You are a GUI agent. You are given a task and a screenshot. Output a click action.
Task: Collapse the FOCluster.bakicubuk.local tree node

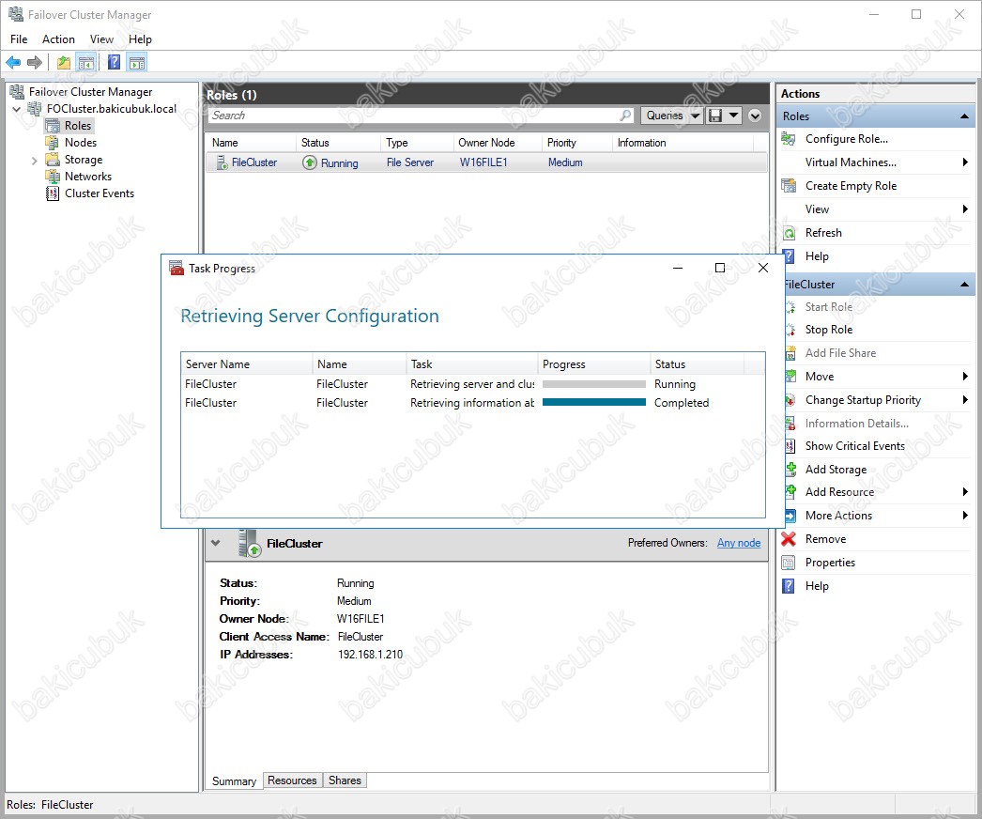(17, 109)
